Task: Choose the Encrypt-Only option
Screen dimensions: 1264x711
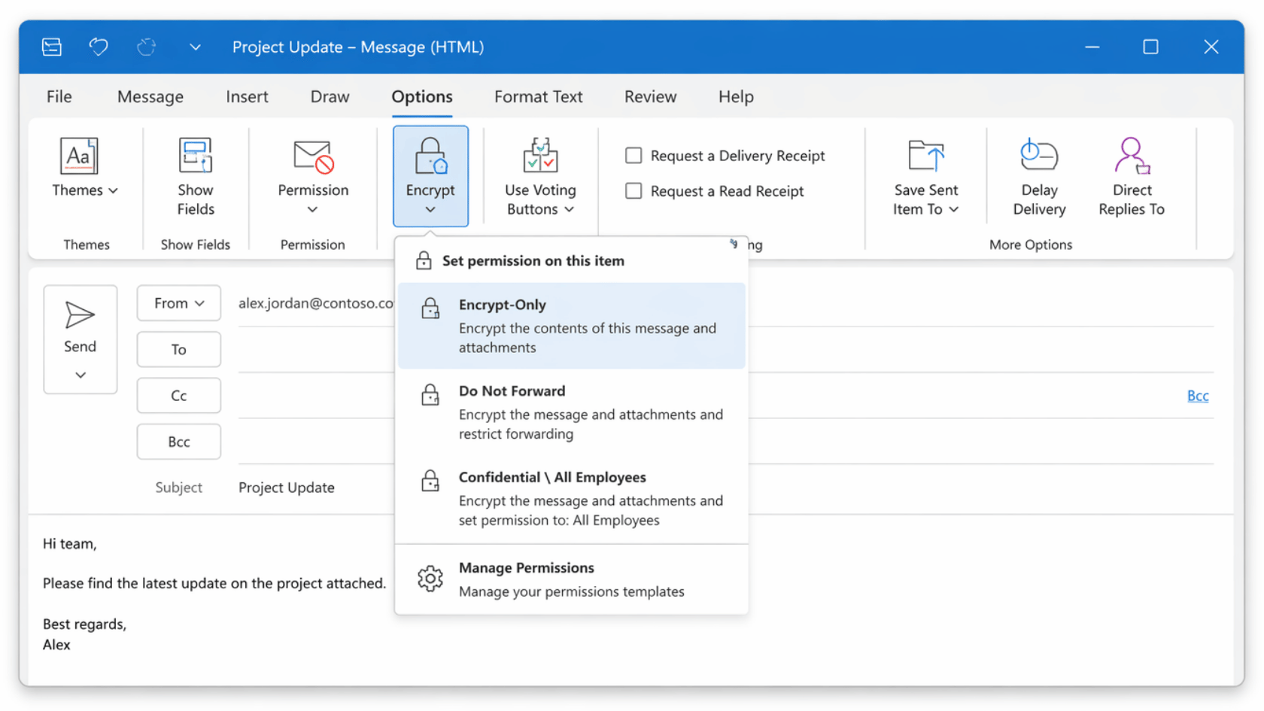Action: [572, 326]
